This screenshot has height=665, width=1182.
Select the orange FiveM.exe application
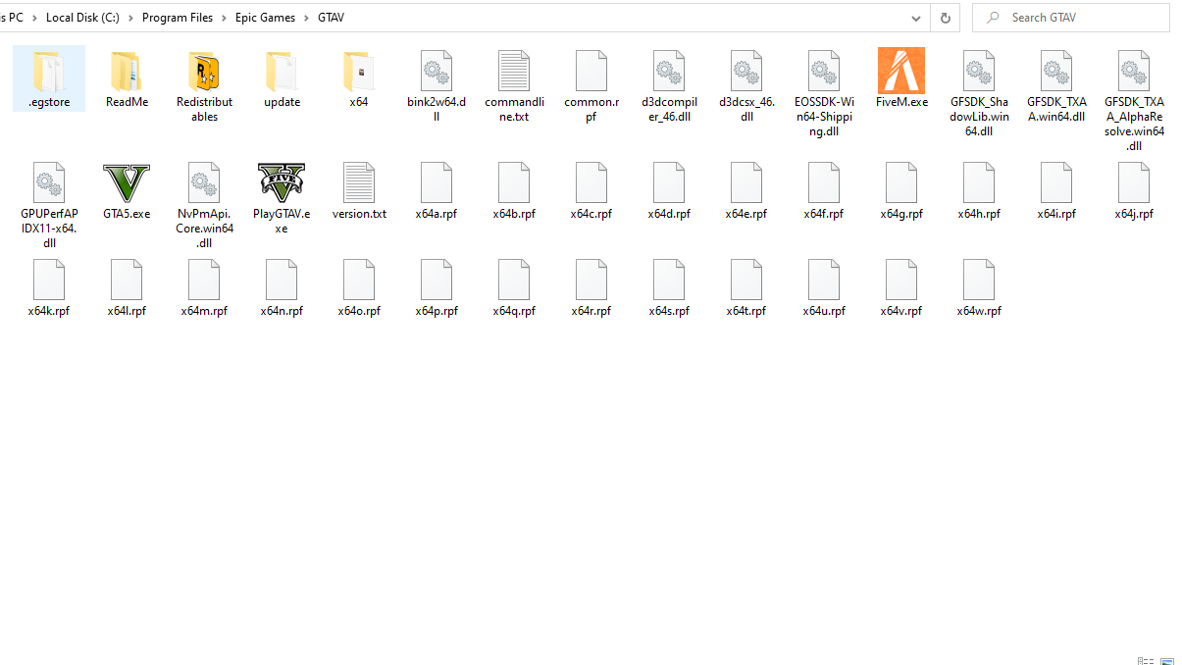(901, 78)
